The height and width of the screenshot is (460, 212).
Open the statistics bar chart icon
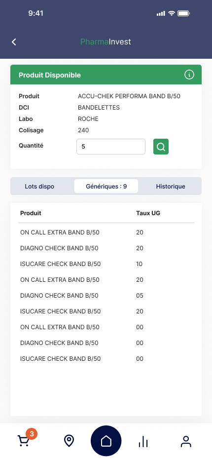coord(143,441)
